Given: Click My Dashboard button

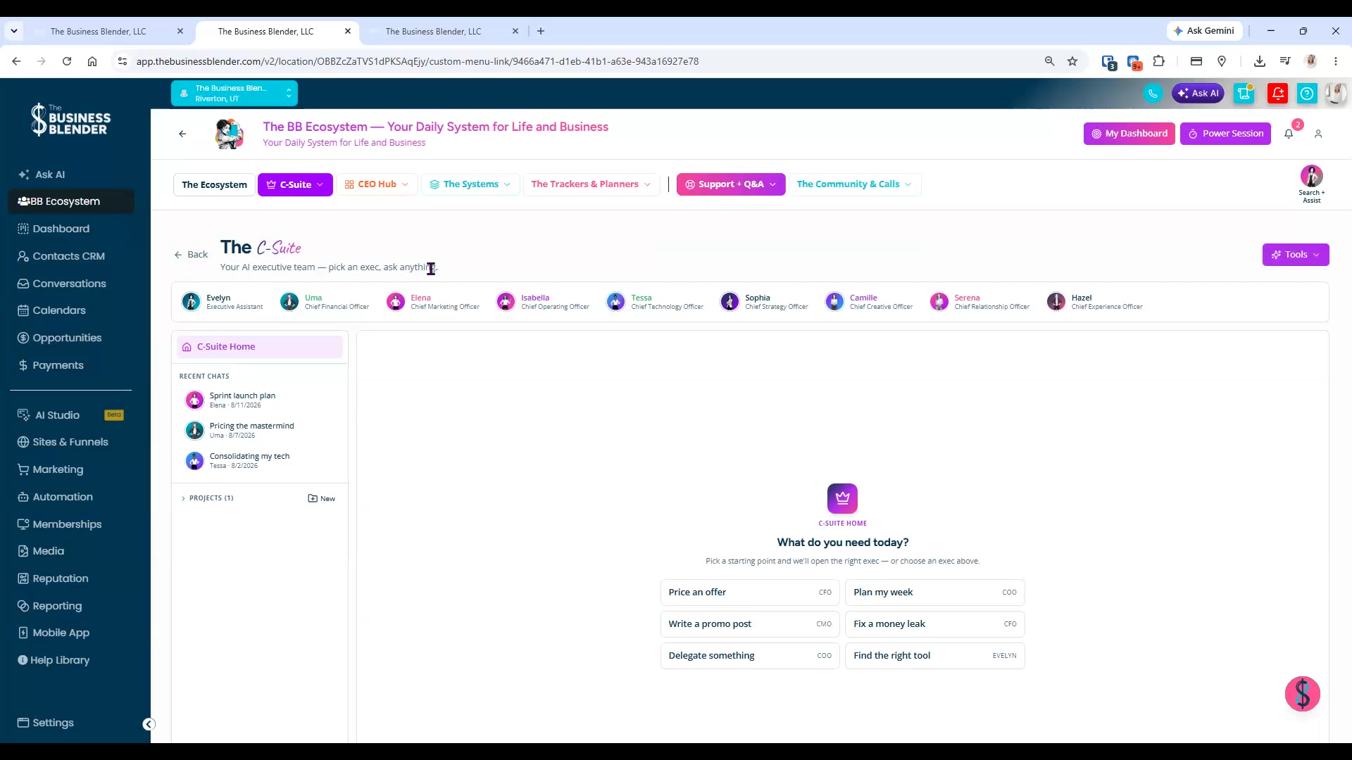Looking at the screenshot, I should pos(1129,134).
